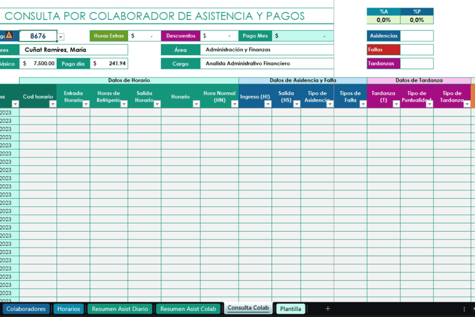475x317 pixels.
Task: Select the %A header cell
Action: 383,12
